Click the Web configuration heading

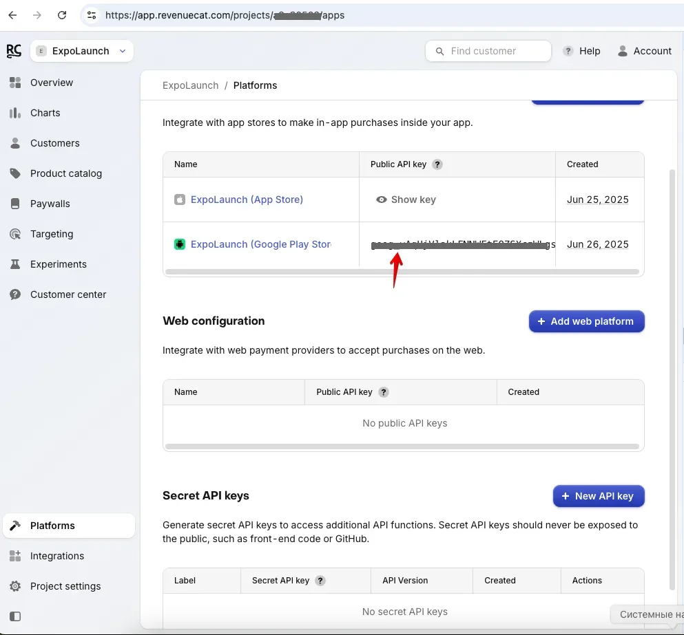[214, 321]
